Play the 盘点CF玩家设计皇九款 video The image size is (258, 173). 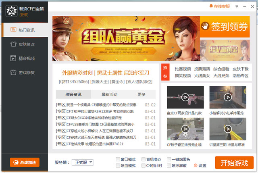click(185, 97)
